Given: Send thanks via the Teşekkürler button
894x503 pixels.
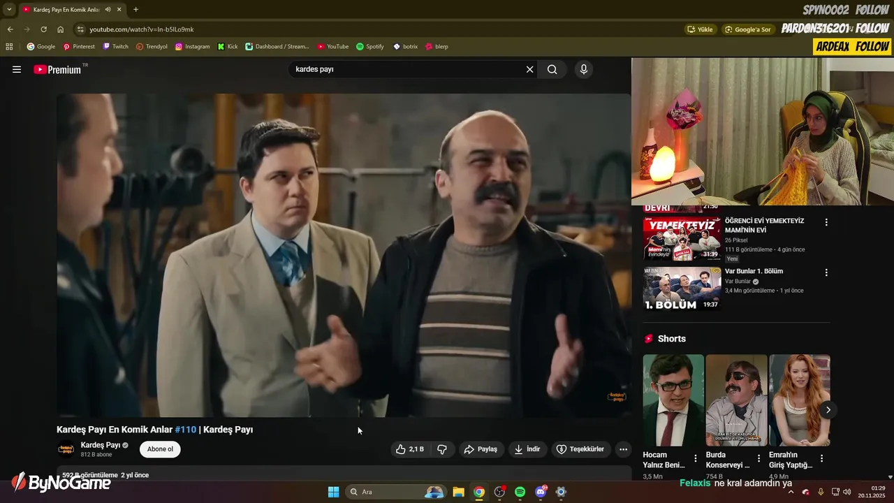Looking at the screenshot, I should pyautogui.click(x=580, y=449).
